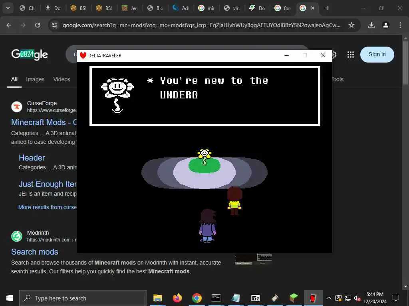
Task: Close the active Google search tab
Action: click(x=313, y=8)
